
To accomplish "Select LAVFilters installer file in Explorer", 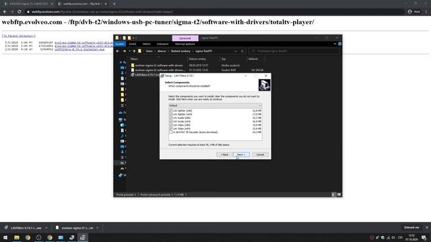I will coord(145,75).
